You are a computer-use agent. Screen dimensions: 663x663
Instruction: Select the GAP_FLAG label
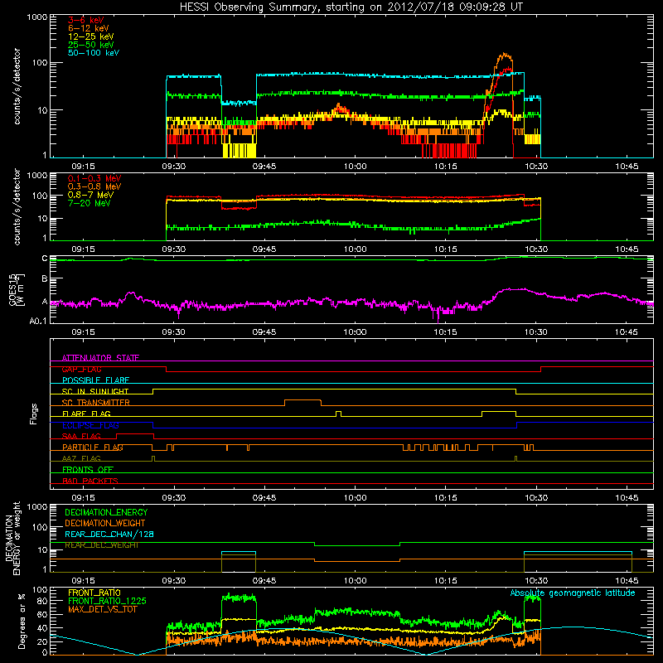pos(81,369)
